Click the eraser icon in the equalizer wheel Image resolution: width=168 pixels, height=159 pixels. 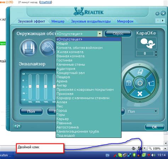[x=140, y=72]
